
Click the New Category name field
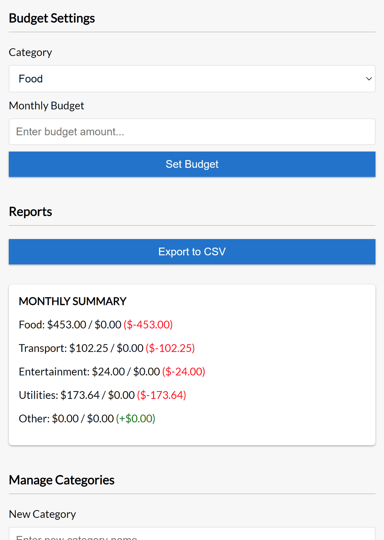[x=192, y=535]
